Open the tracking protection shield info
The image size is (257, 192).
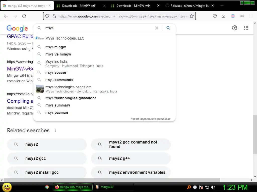tap(47, 16)
